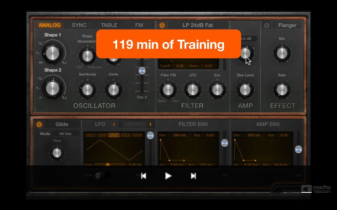Open the synth SETTINGS button
The height and width of the screenshot is (210, 337).
click(x=291, y=192)
